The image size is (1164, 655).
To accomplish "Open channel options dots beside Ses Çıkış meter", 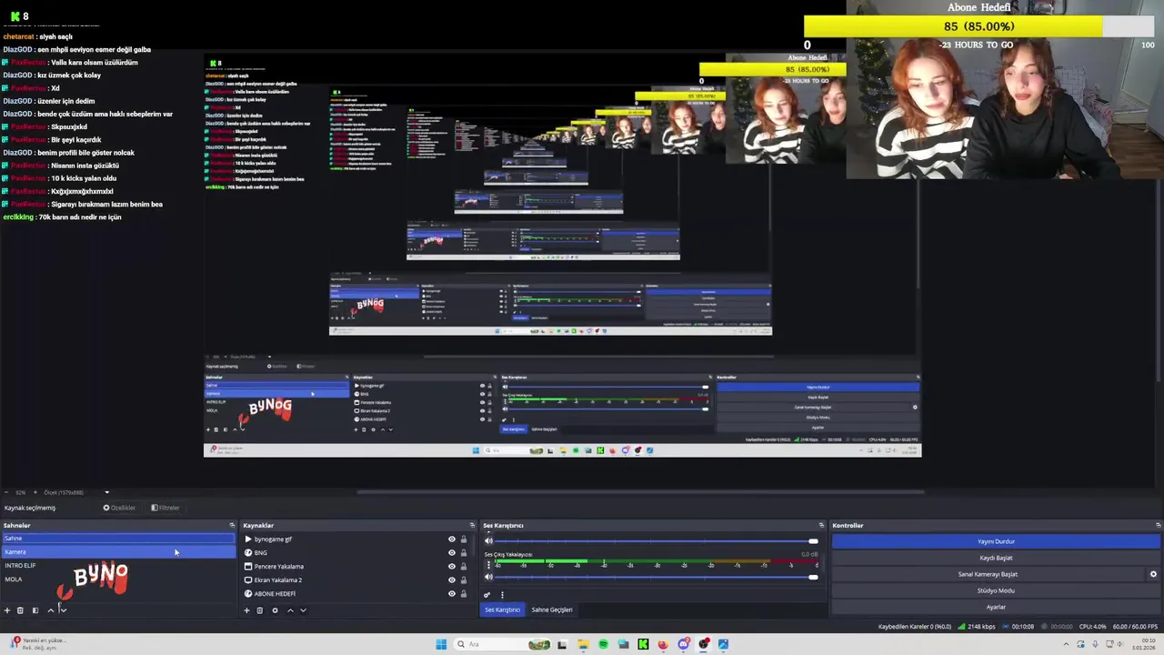I will [488, 565].
